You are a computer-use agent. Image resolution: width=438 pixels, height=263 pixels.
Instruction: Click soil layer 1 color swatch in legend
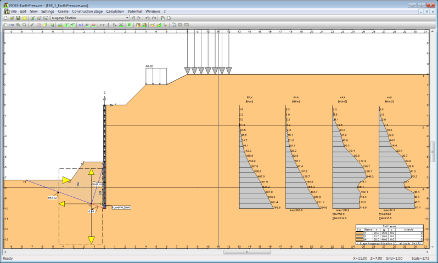pos(360,233)
